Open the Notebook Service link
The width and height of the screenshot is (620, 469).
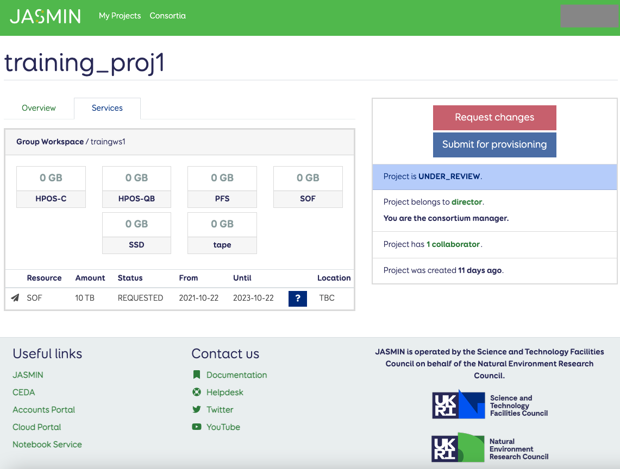tap(47, 444)
